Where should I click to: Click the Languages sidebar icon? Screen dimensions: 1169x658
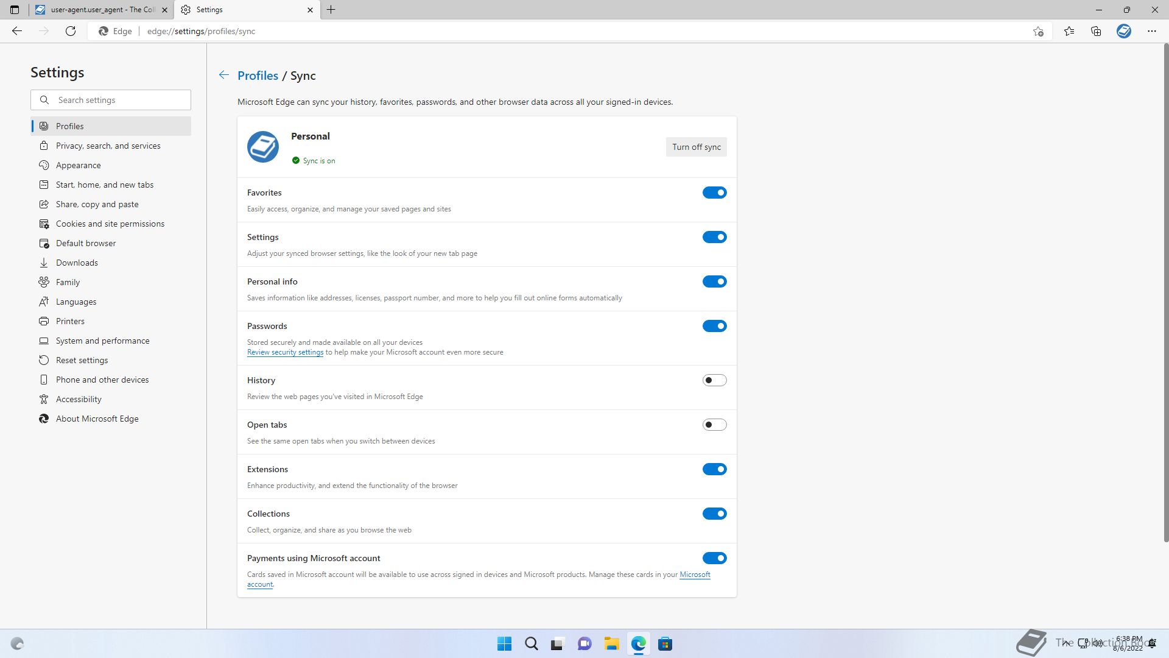[44, 302]
